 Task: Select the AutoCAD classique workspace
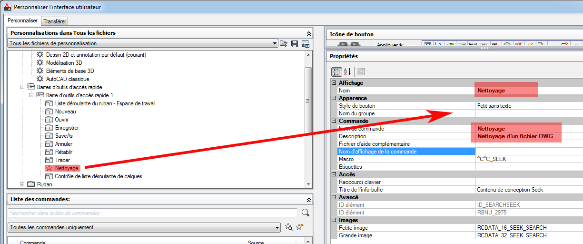[67, 79]
